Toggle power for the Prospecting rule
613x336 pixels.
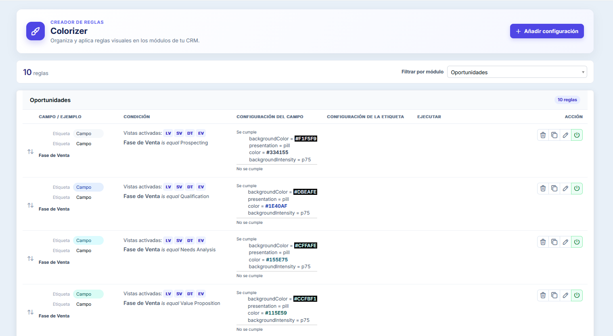pyautogui.click(x=577, y=135)
